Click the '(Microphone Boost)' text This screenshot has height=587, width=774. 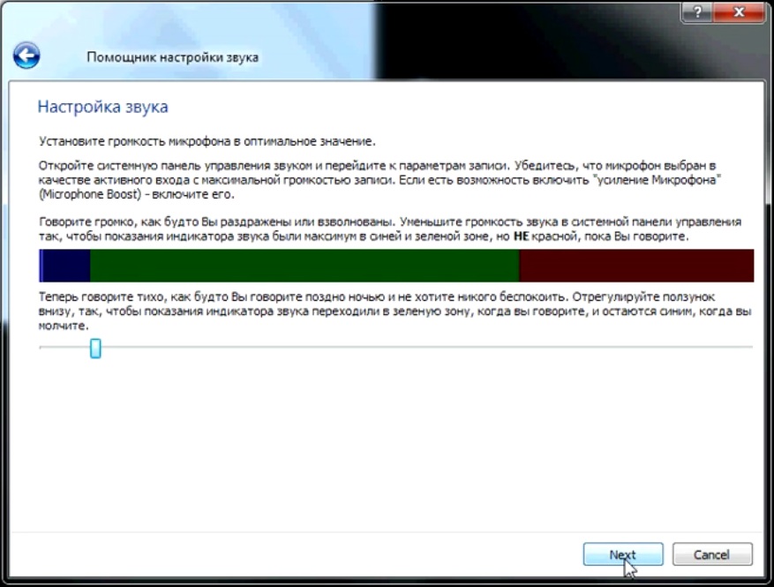90,194
